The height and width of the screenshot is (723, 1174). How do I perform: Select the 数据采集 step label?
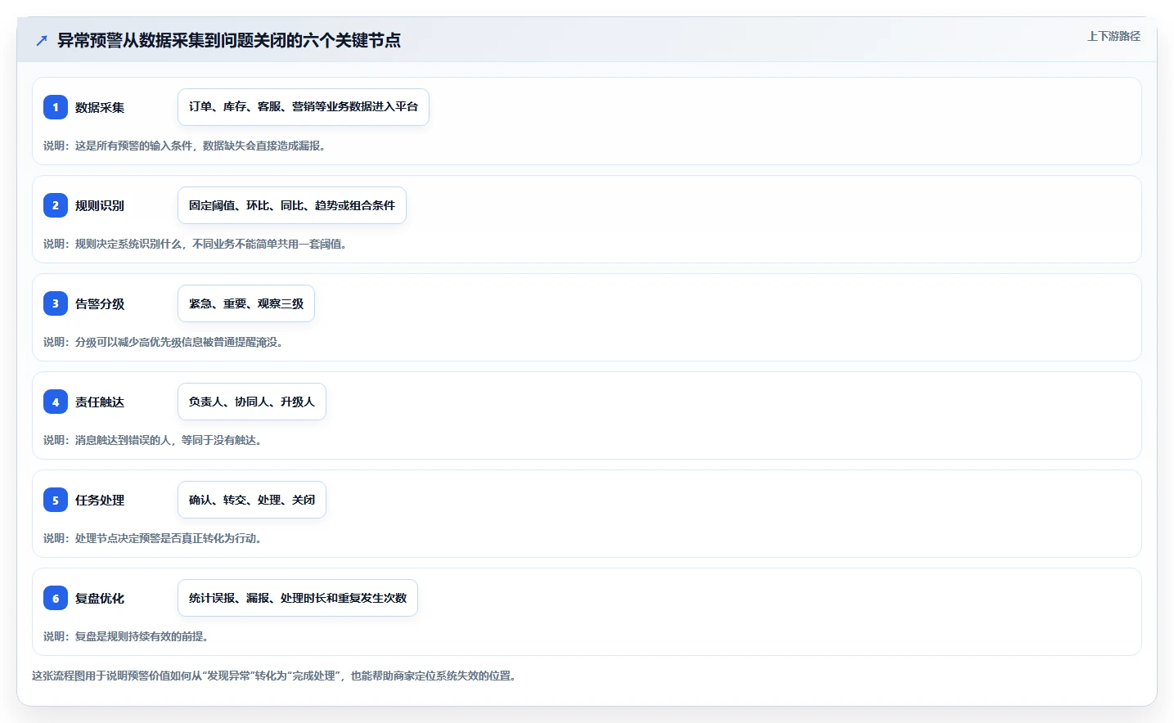[100, 107]
